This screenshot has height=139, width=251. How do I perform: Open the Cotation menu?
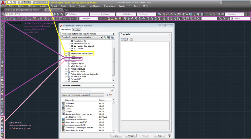(82, 6)
